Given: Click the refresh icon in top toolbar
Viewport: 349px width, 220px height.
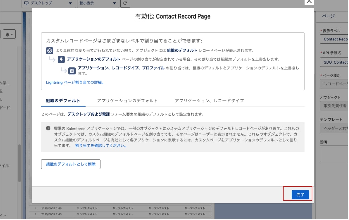Looking at the screenshot, I should point(125,3).
